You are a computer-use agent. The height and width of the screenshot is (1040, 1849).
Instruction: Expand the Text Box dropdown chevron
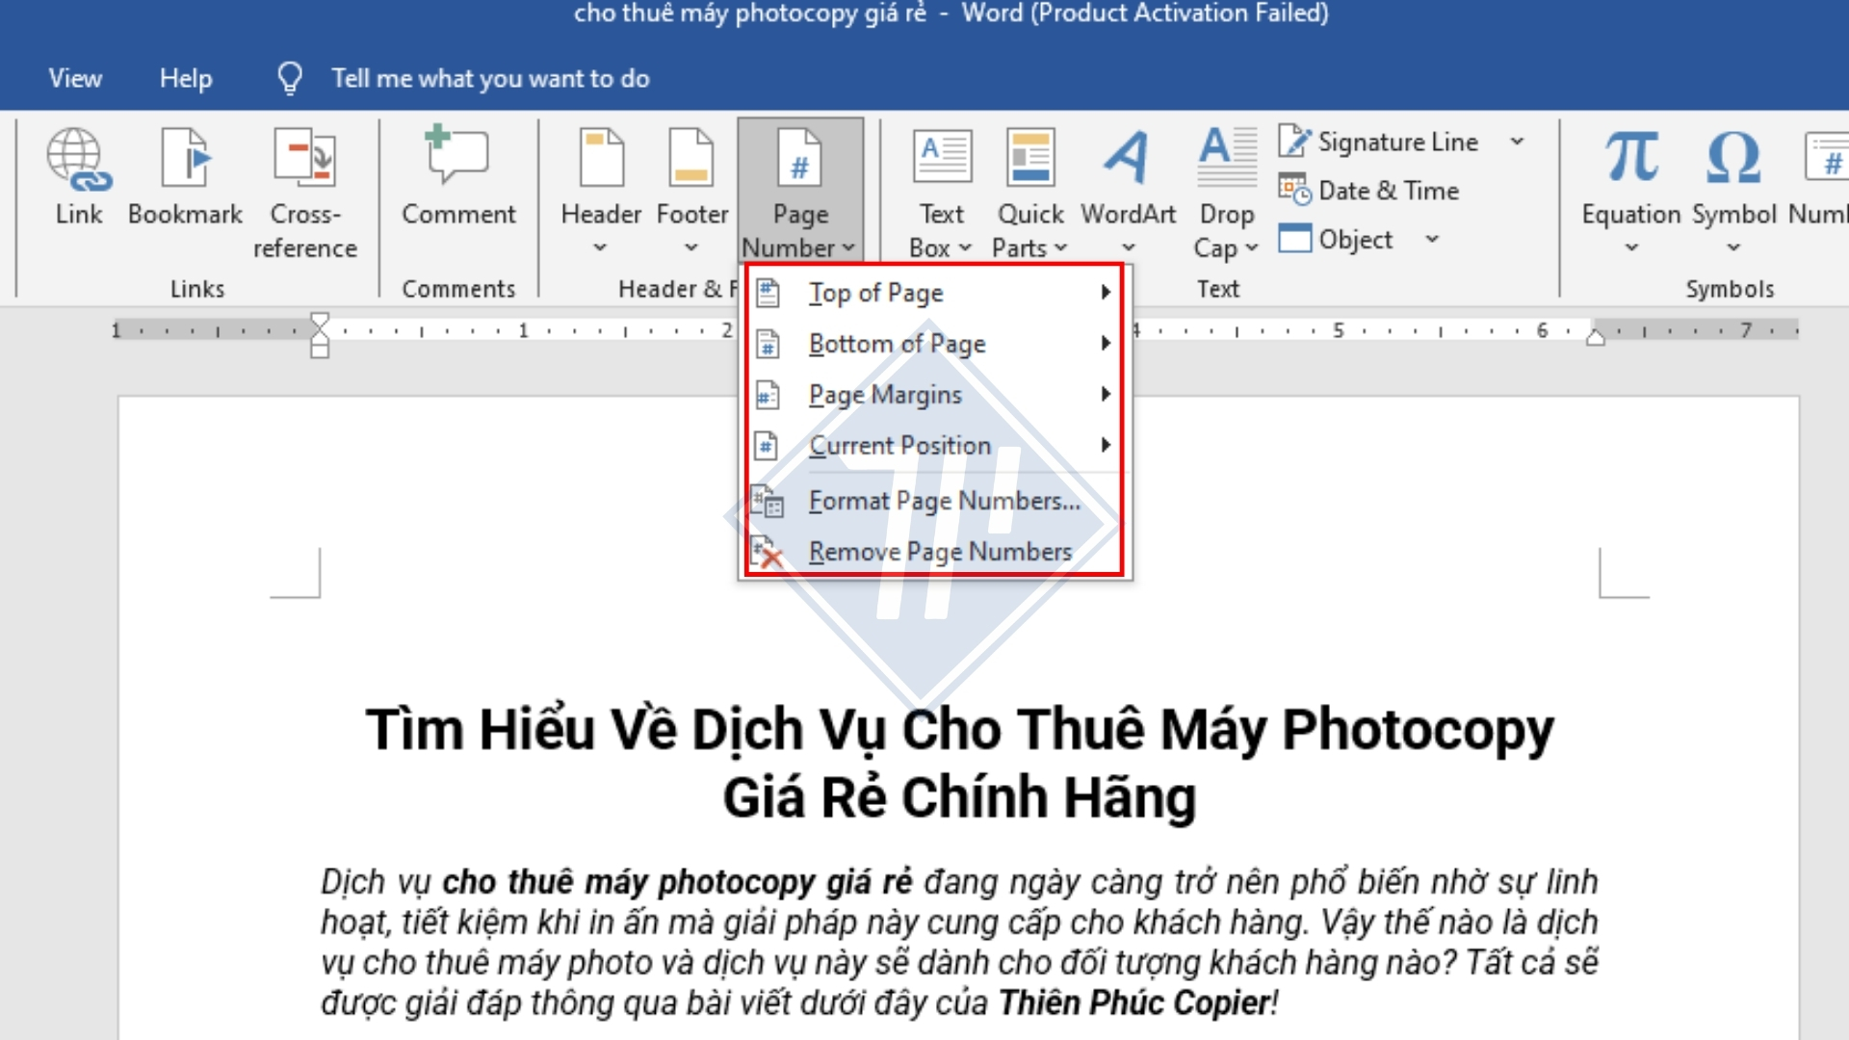(x=965, y=247)
